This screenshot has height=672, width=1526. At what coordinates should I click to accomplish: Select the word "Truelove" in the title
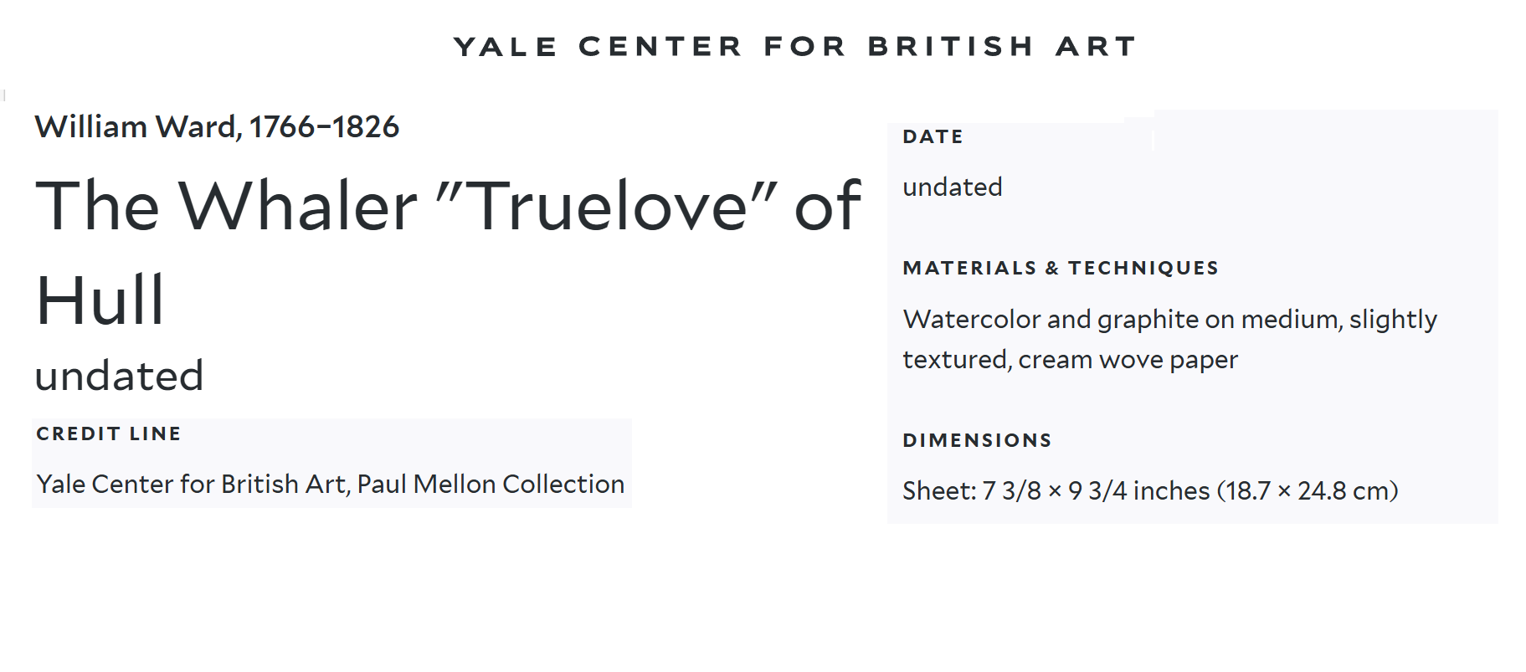(608, 207)
